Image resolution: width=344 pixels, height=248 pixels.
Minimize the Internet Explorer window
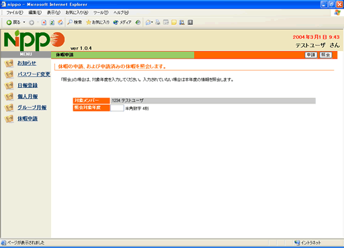tap(324, 4)
